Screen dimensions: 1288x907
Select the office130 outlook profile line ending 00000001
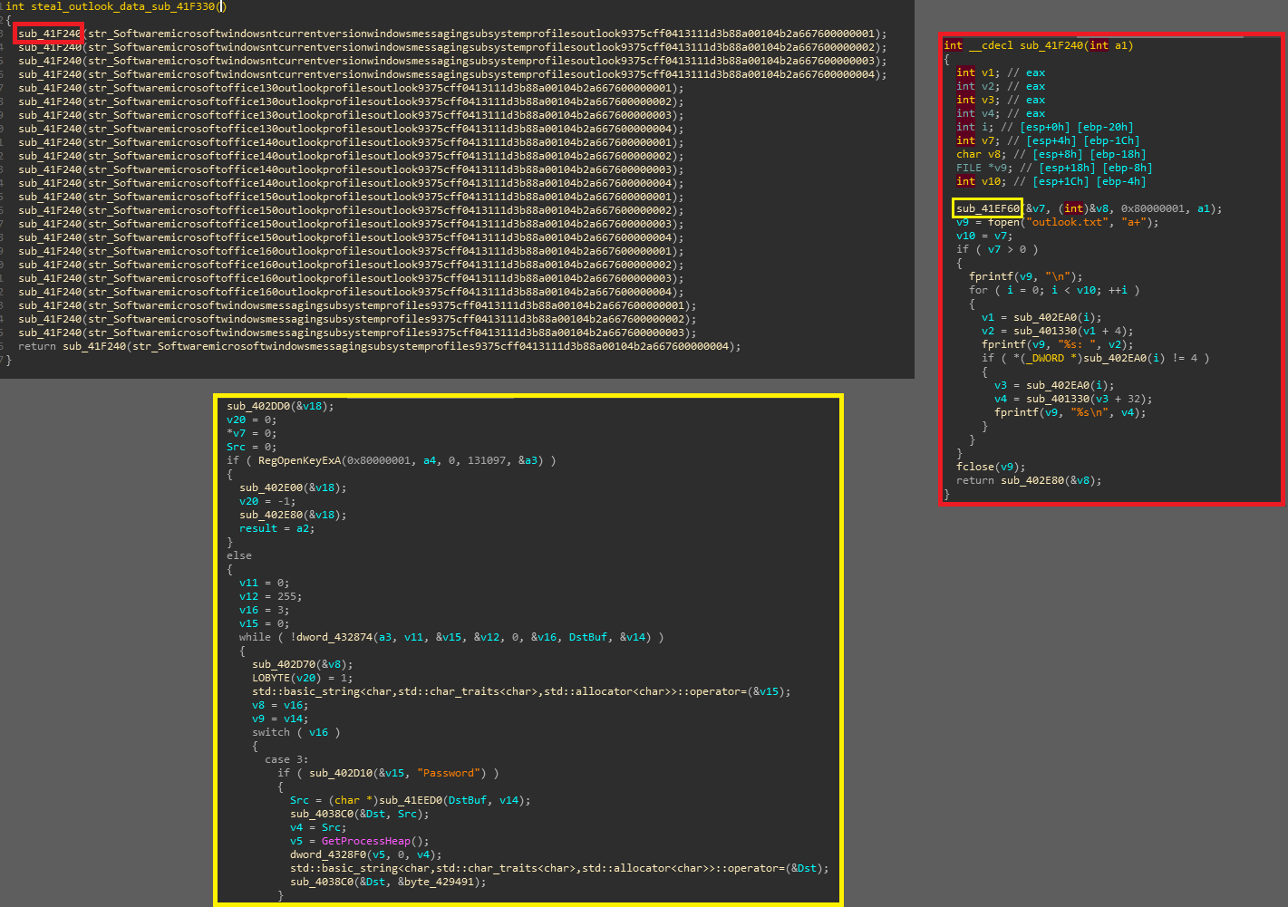(x=351, y=88)
